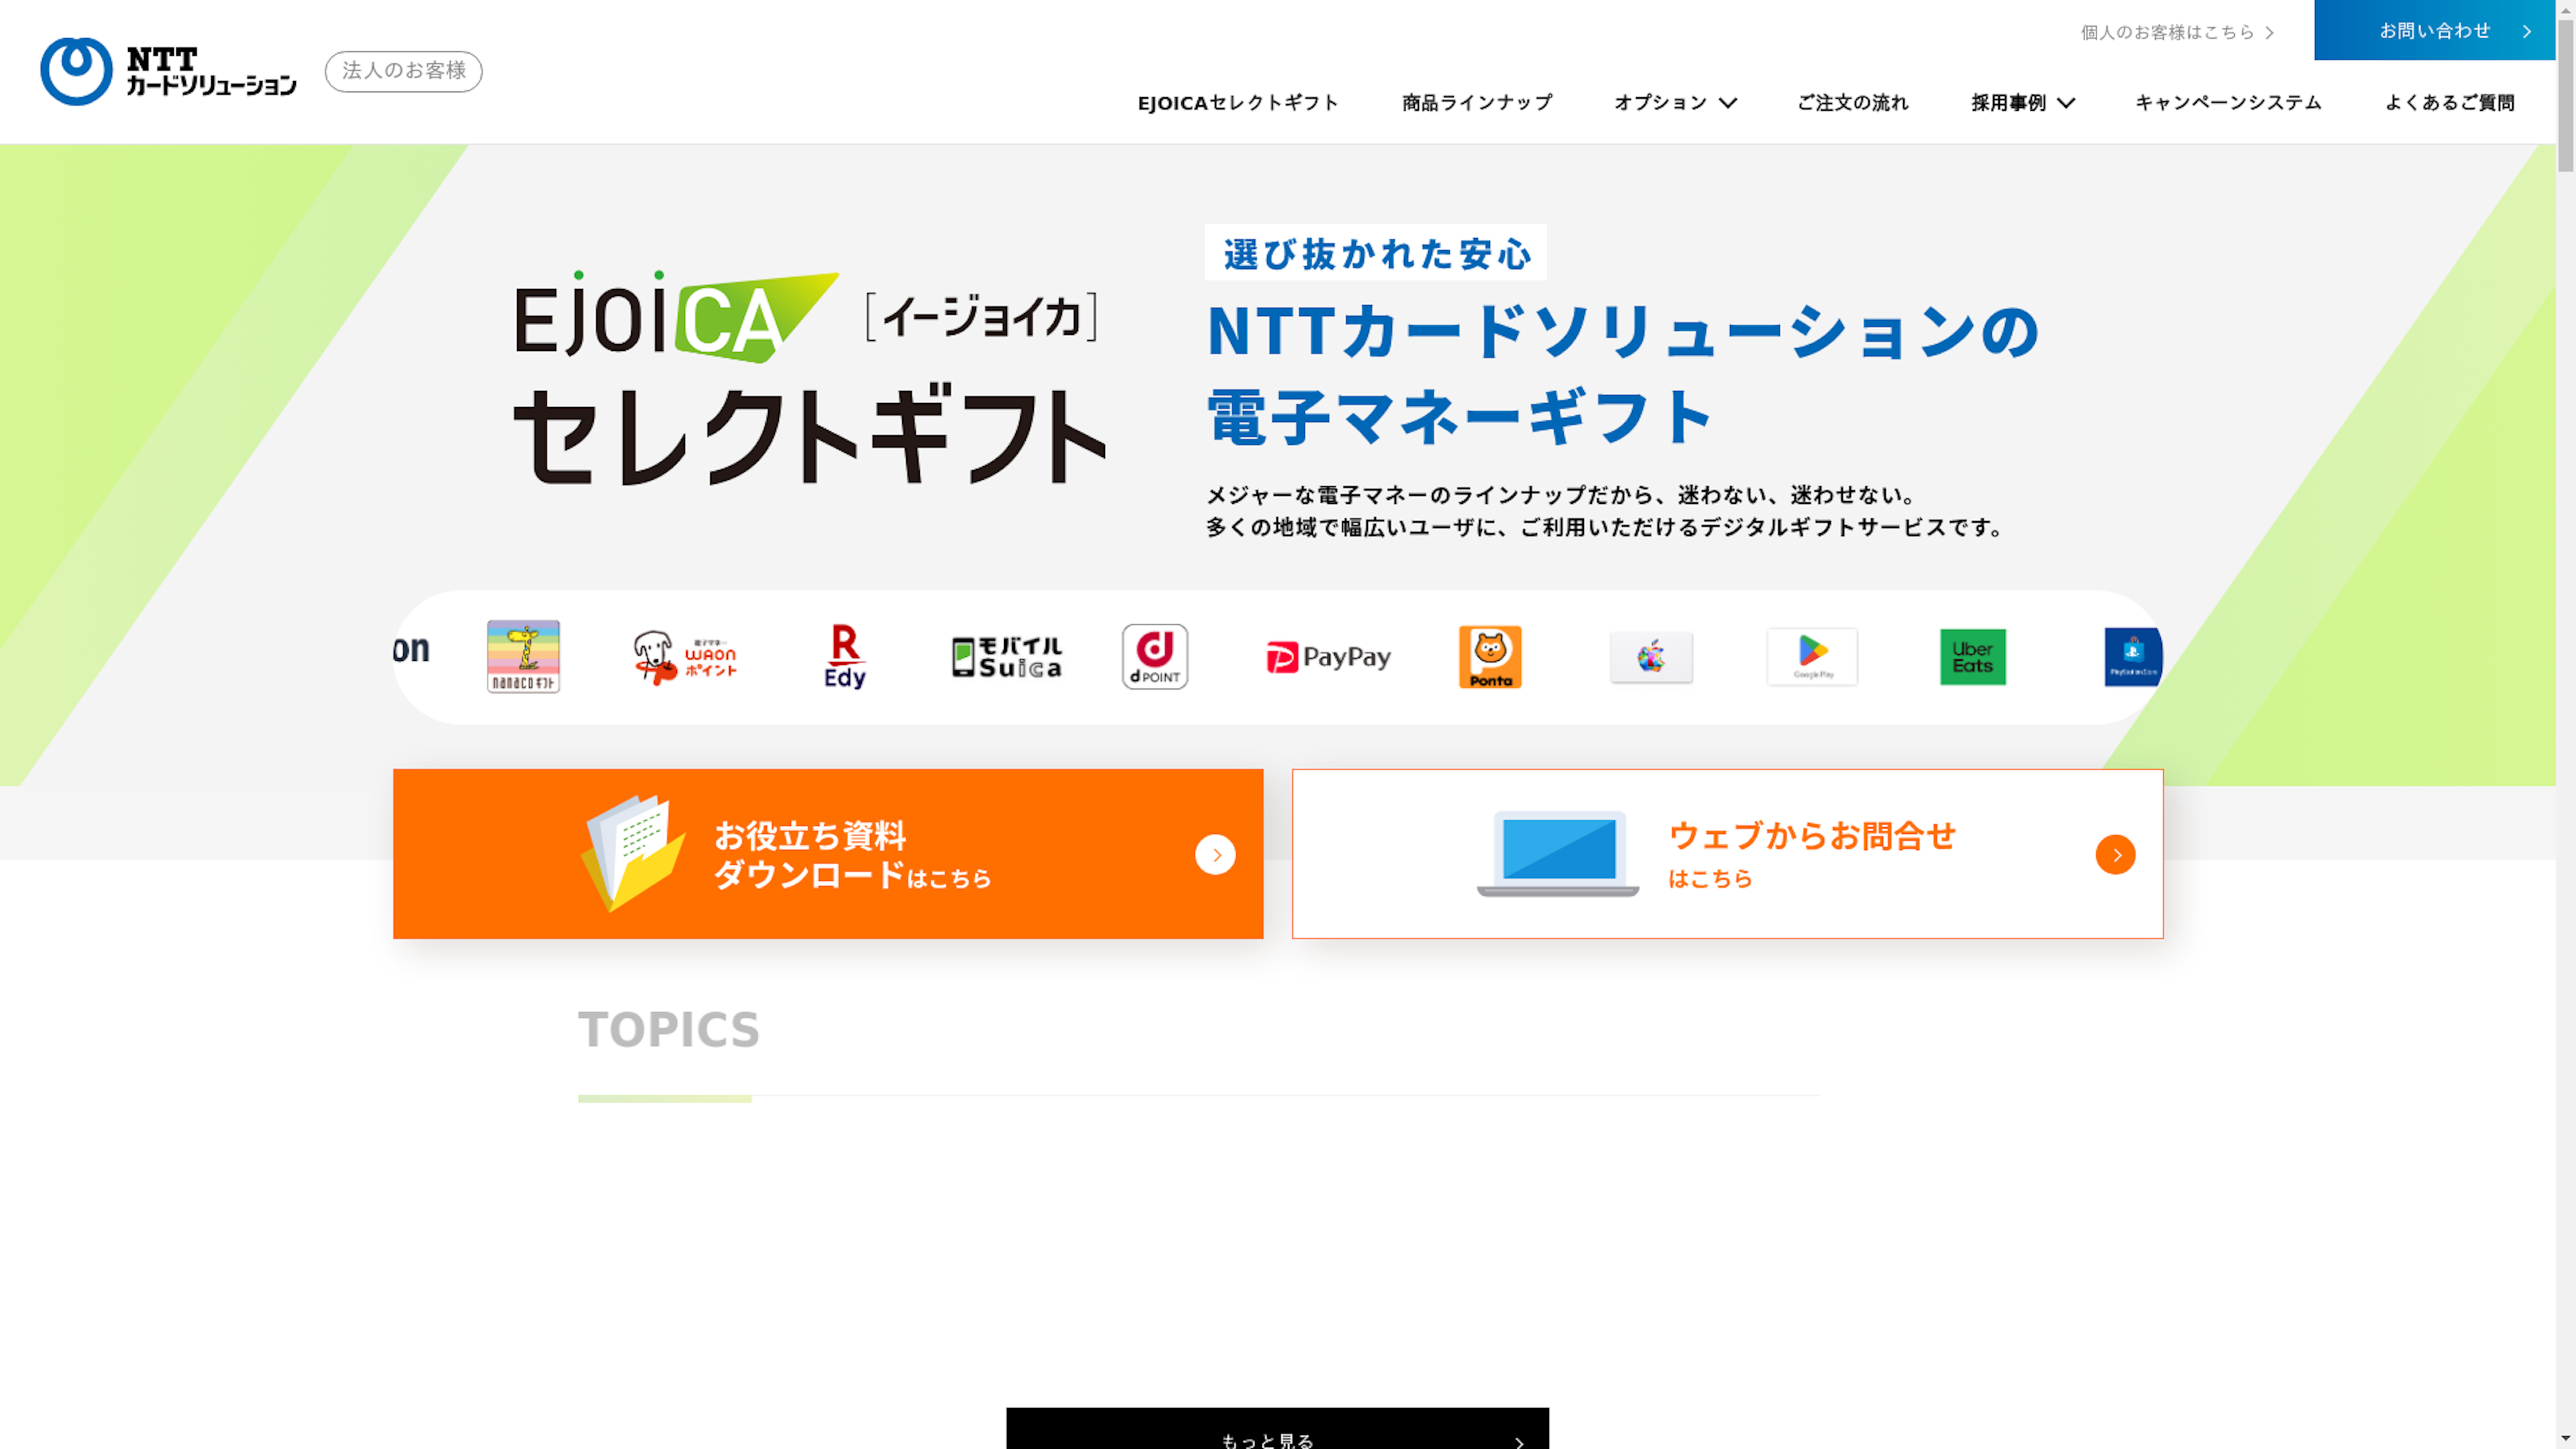This screenshot has width=2576, height=1449.
Task: Click the 法人のお客様 badge
Action: (x=403, y=71)
